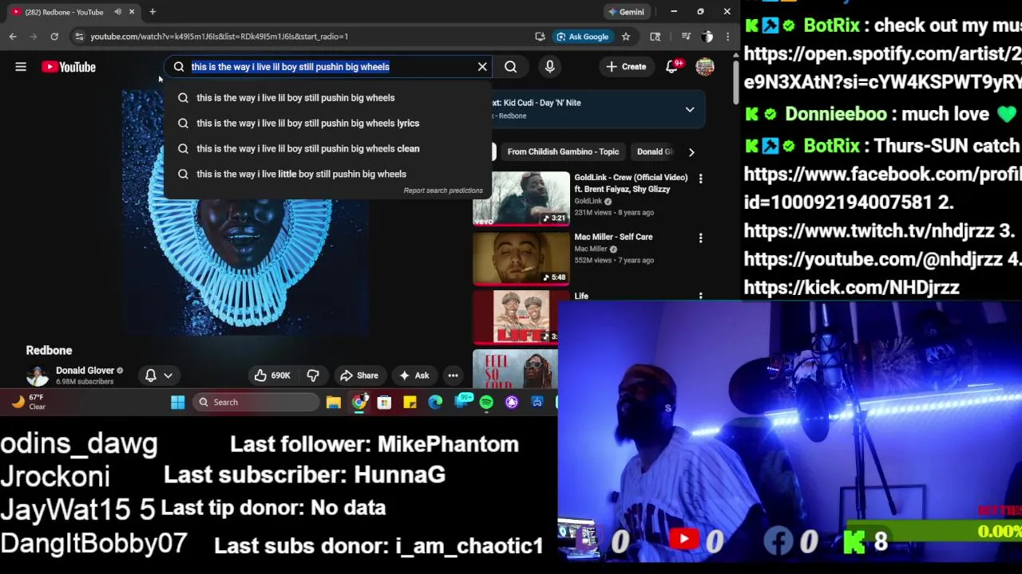Select 'From Childish Gambino - Topic' chip
1022x574 pixels.
[563, 151]
